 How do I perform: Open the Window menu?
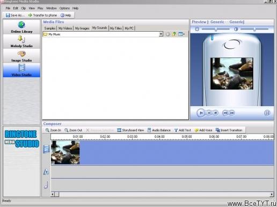51,8
